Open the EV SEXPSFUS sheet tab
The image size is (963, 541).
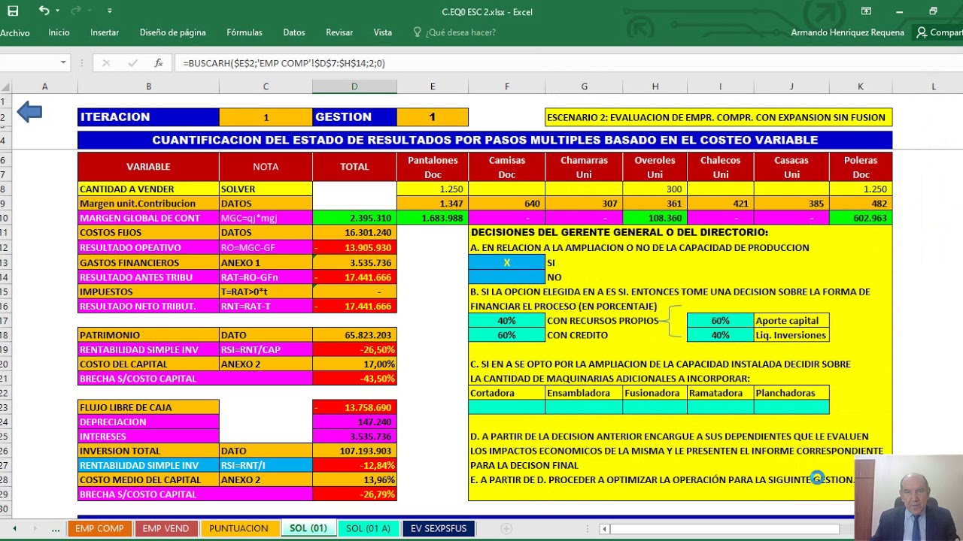[x=439, y=528]
